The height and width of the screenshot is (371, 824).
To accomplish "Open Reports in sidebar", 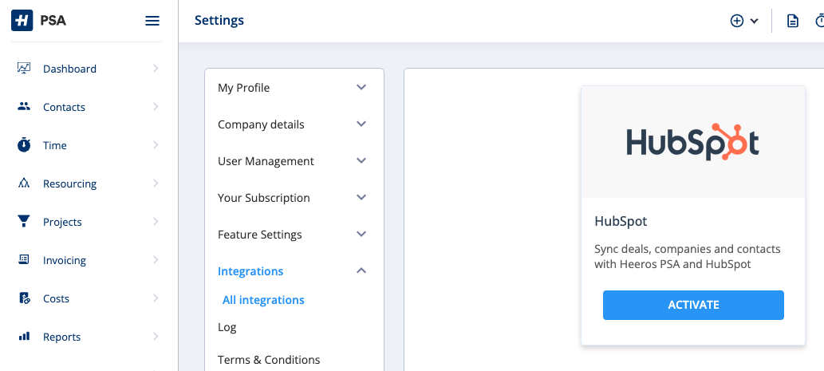I will coord(62,337).
